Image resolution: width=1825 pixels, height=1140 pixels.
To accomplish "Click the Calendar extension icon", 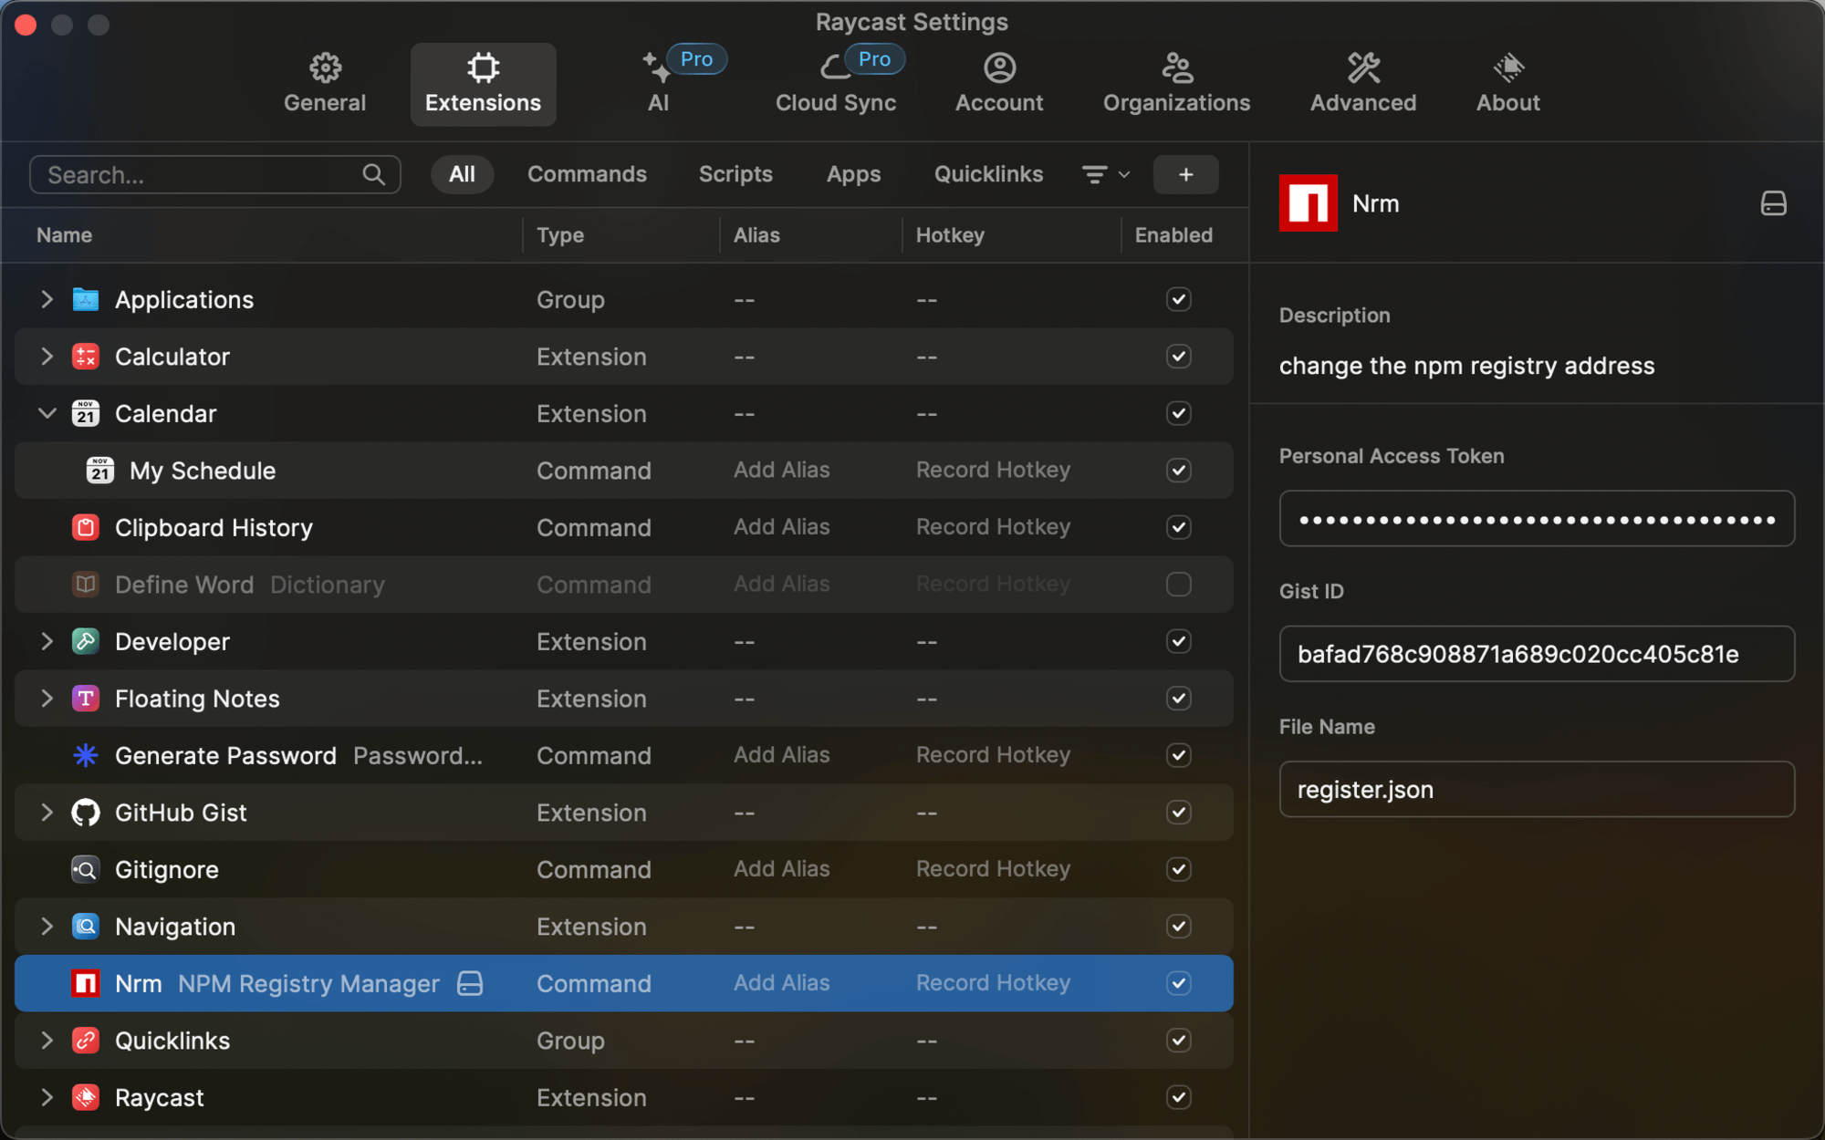I will [x=86, y=413].
